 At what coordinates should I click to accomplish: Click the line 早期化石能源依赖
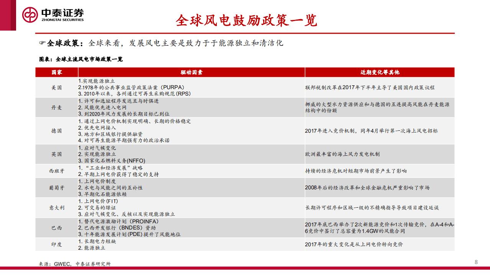coord(102,194)
